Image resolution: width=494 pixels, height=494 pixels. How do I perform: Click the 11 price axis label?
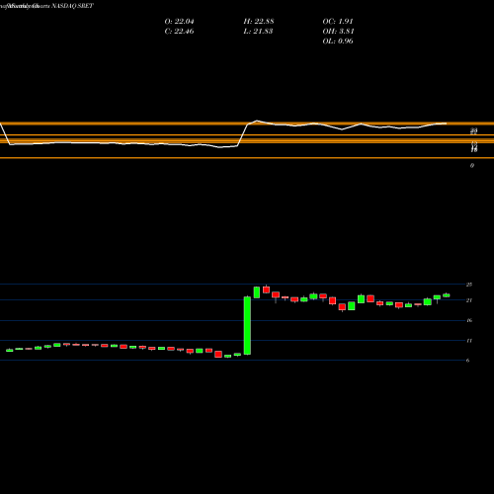click(x=469, y=341)
